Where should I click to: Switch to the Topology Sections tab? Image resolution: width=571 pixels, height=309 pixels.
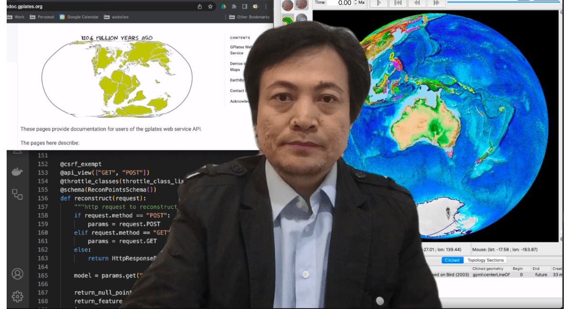485,260
